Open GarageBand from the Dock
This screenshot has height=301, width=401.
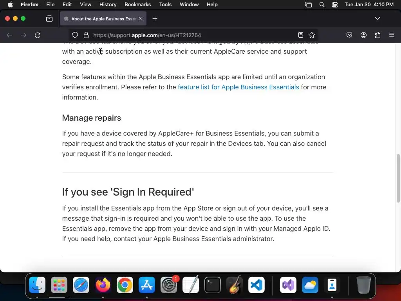235,285
